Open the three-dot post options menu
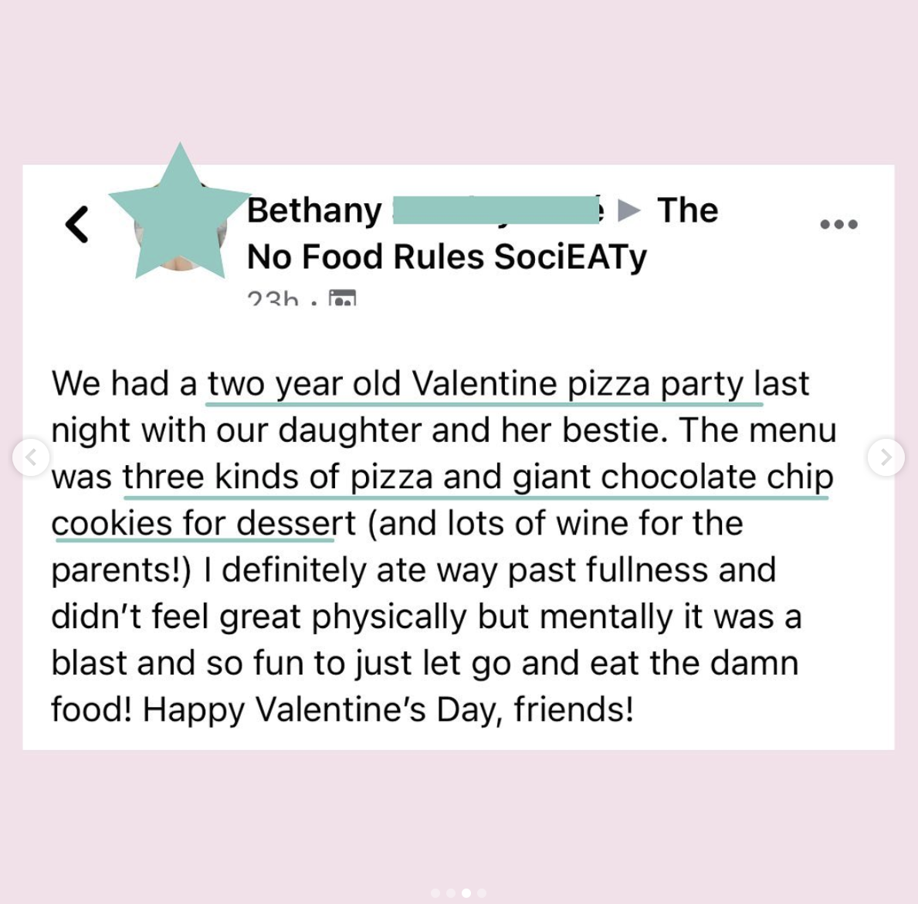Viewport: 918px width, 904px height. click(838, 224)
